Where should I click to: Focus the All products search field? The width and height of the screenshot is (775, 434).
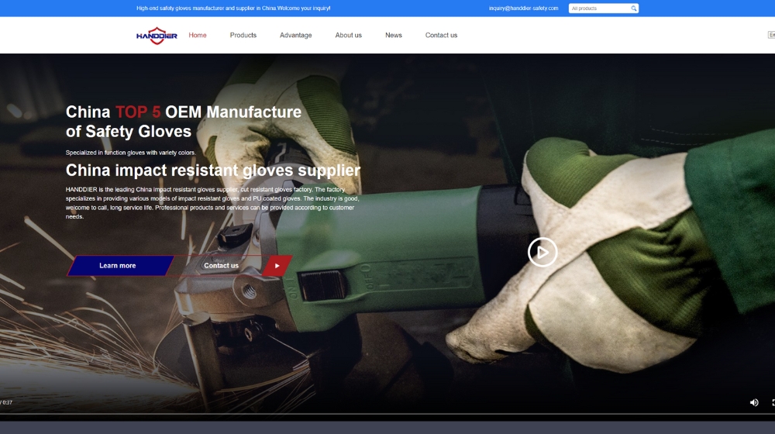tap(599, 9)
